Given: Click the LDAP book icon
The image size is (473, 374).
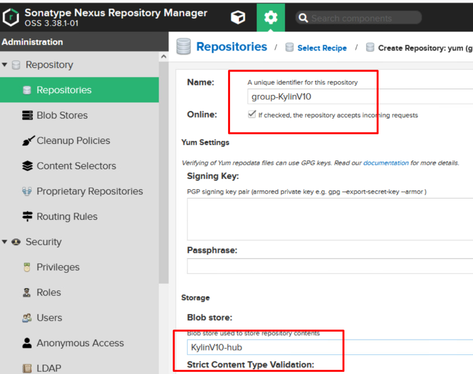Looking at the screenshot, I should point(27,368).
